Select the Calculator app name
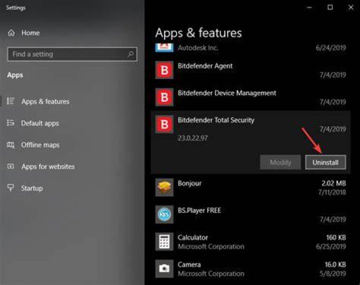This screenshot has width=360, height=285. [192, 237]
